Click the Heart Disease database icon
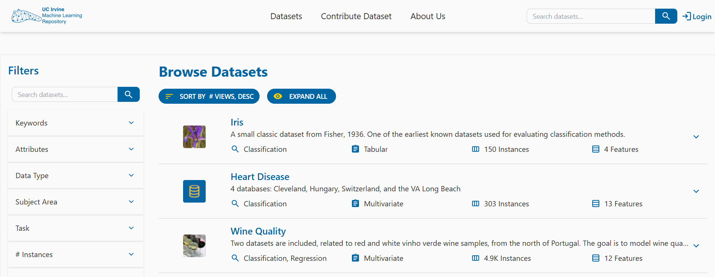Image resolution: width=715 pixels, height=277 pixels. pos(194,191)
